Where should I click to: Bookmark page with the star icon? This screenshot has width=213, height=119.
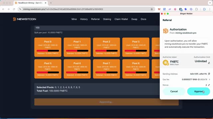pyautogui.click(x=152, y=9)
